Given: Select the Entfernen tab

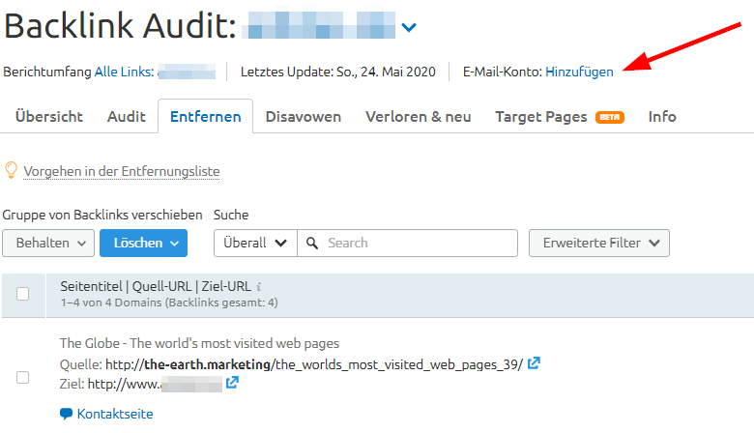Looking at the screenshot, I should 205,117.
